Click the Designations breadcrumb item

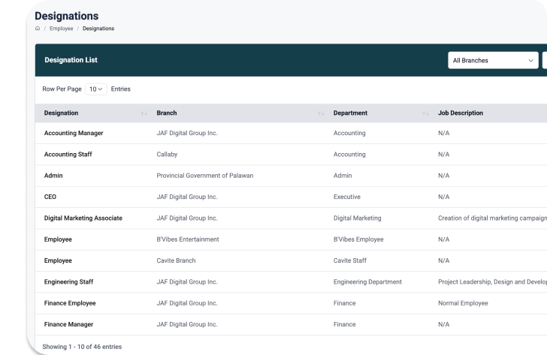pyautogui.click(x=98, y=29)
